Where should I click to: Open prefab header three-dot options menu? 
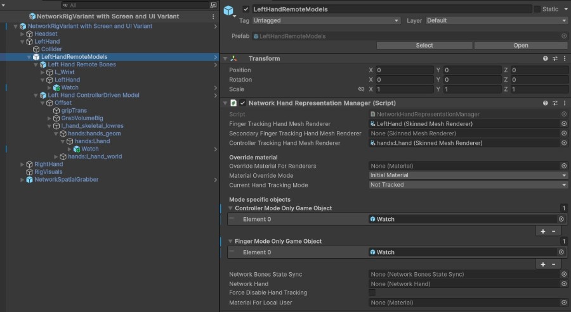pyautogui.click(x=213, y=16)
